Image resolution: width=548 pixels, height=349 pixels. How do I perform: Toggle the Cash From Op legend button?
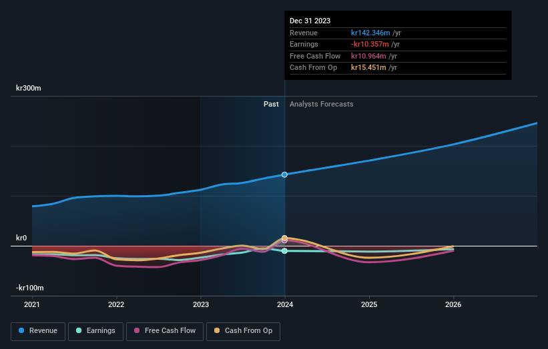pos(243,331)
